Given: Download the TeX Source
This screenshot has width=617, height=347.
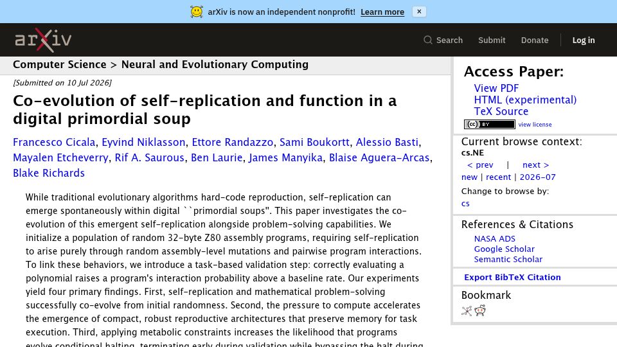Looking at the screenshot, I should coord(501,111).
